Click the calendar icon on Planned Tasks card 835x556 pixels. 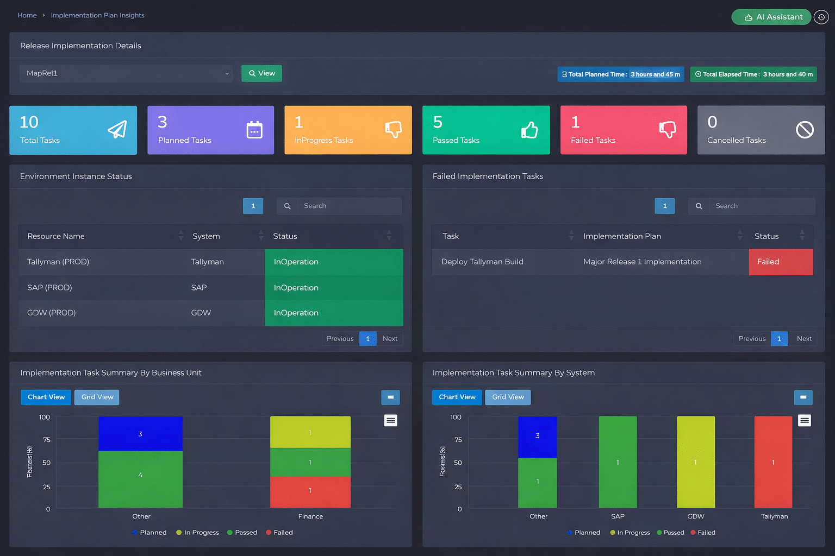(254, 130)
